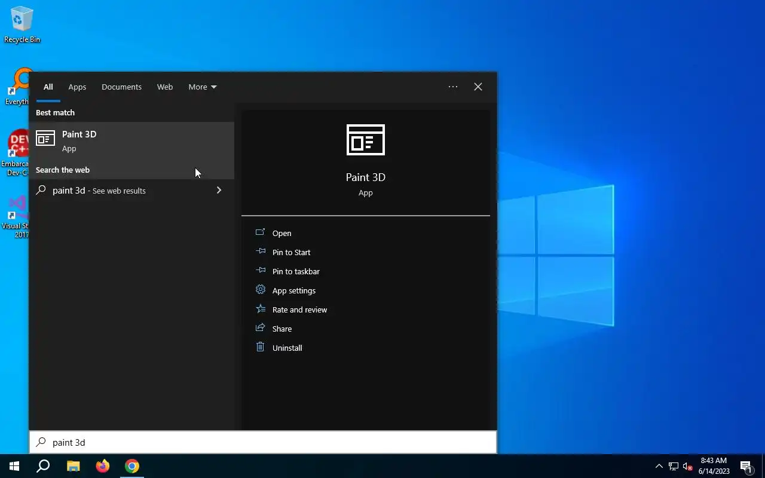Choose Pin to Start
765x478 pixels.
click(291, 252)
